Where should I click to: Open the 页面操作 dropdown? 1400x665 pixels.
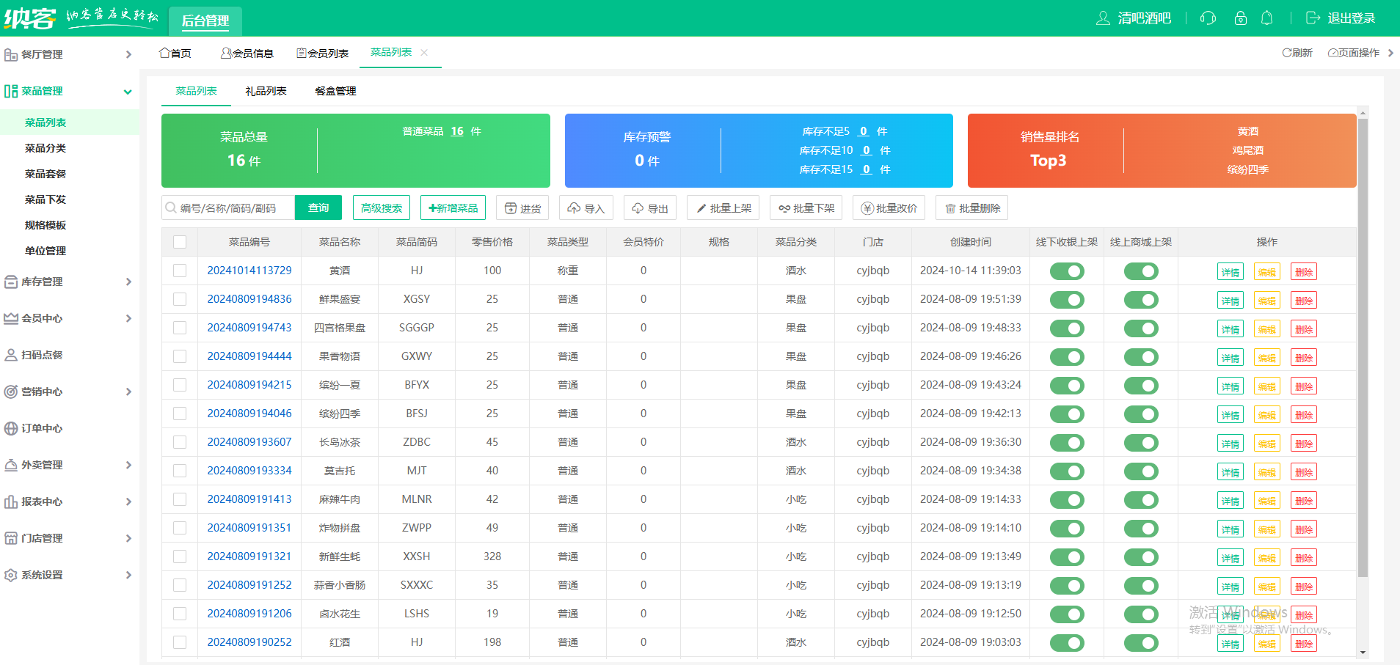coord(1359,53)
